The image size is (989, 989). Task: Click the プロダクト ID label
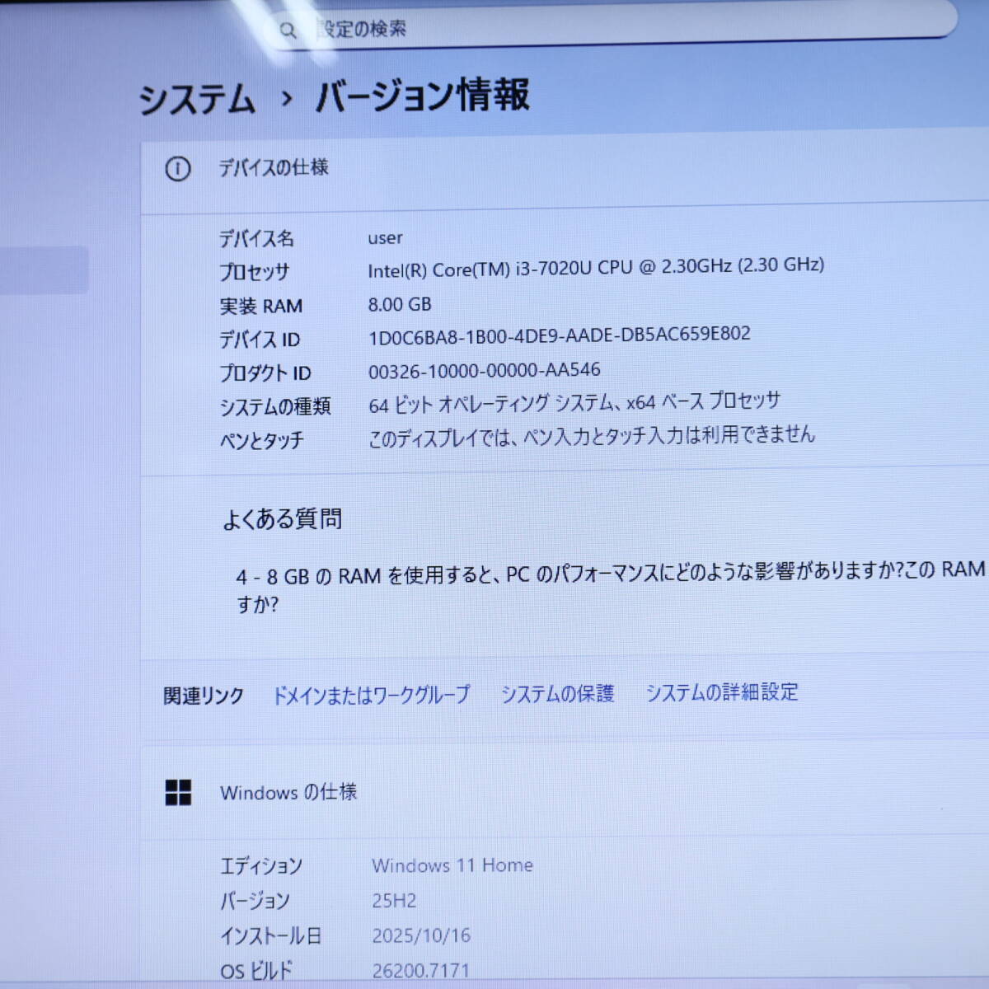265,373
